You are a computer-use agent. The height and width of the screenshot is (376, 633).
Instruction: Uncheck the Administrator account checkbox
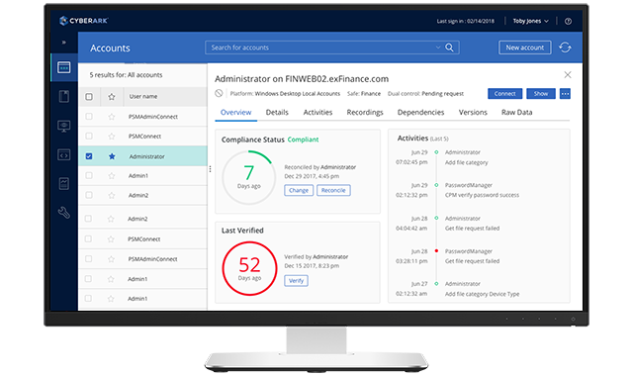point(89,156)
